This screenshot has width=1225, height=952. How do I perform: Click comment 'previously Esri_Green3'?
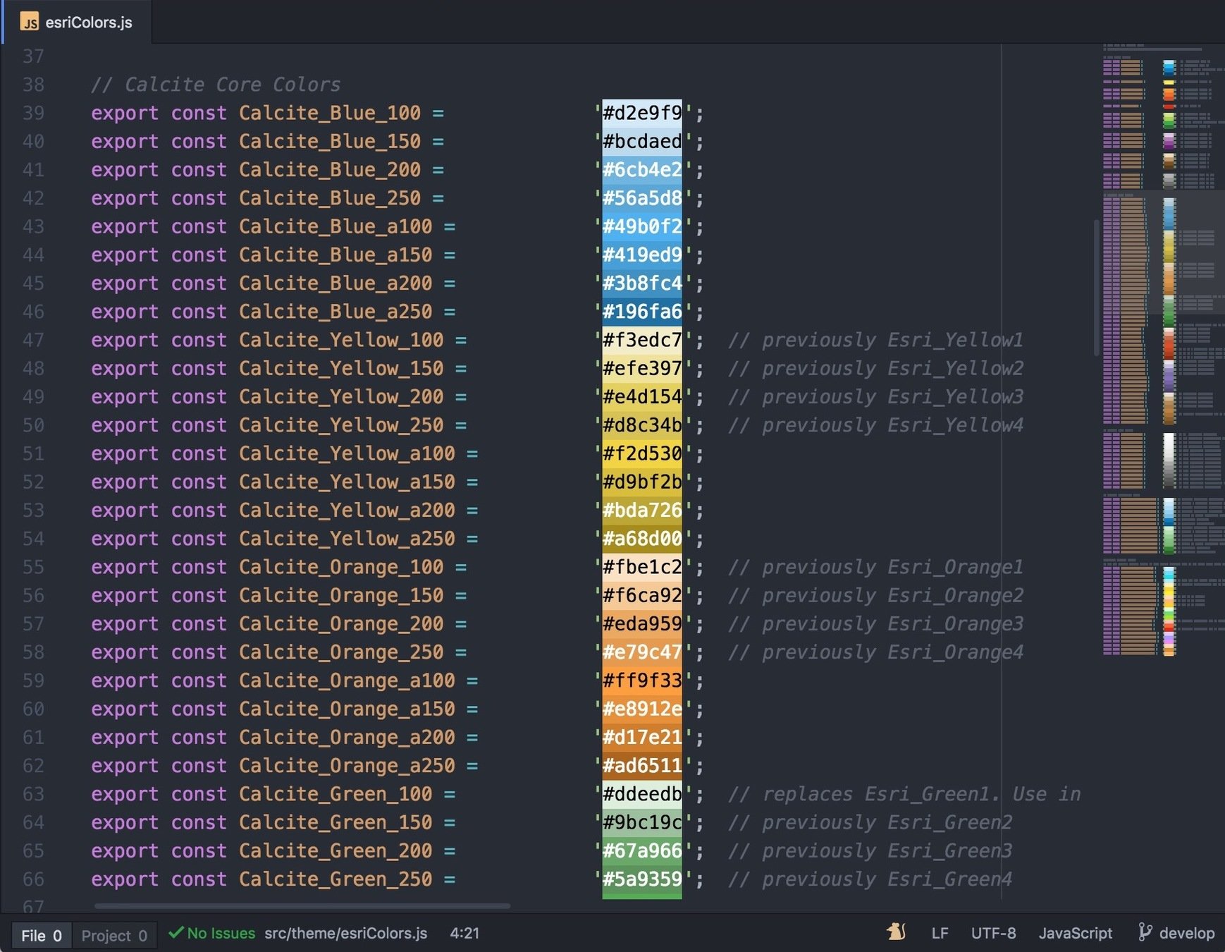click(x=887, y=851)
